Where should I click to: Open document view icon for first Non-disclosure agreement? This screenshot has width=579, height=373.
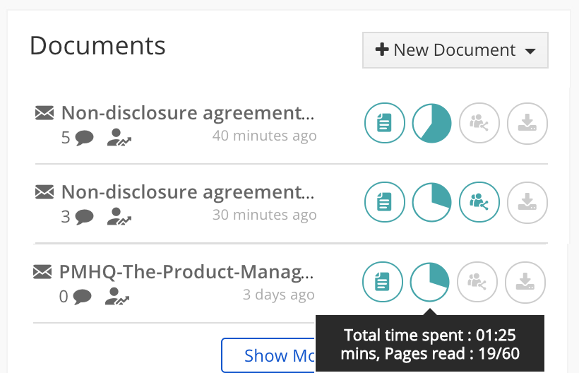click(x=384, y=123)
